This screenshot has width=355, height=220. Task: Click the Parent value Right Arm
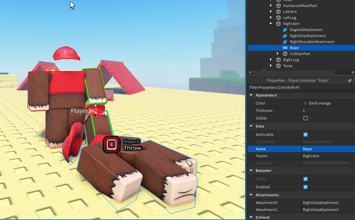click(x=311, y=156)
